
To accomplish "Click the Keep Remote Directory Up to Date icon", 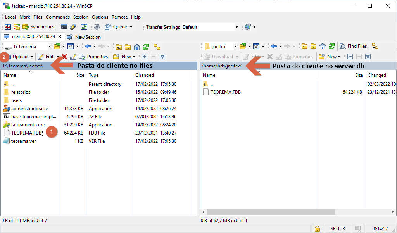I will (x=84, y=27).
